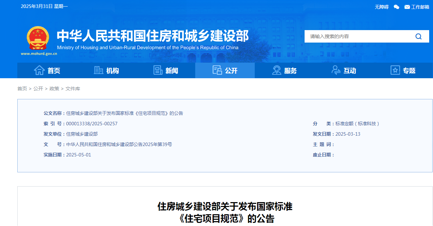Click the www.mohurd.gov.cn site address text

coord(39,54)
